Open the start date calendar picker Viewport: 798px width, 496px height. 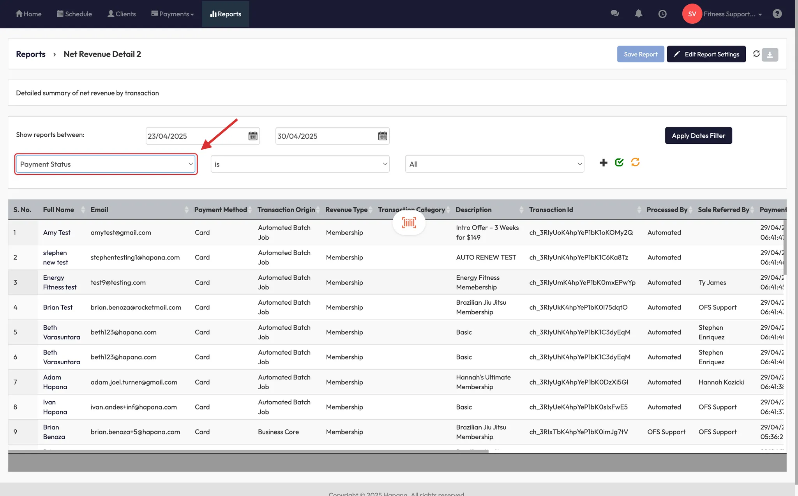(253, 136)
